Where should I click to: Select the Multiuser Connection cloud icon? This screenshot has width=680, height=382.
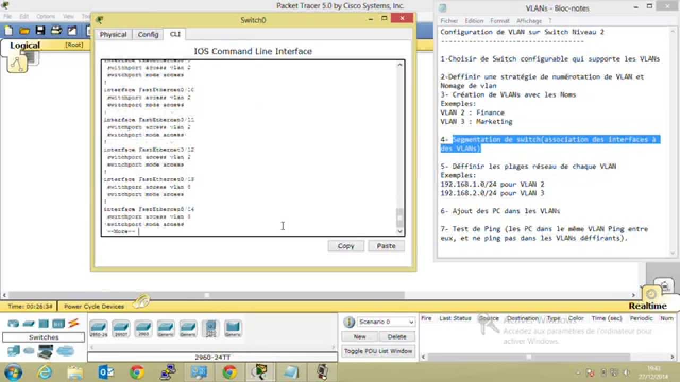pyautogui.click(x=65, y=351)
